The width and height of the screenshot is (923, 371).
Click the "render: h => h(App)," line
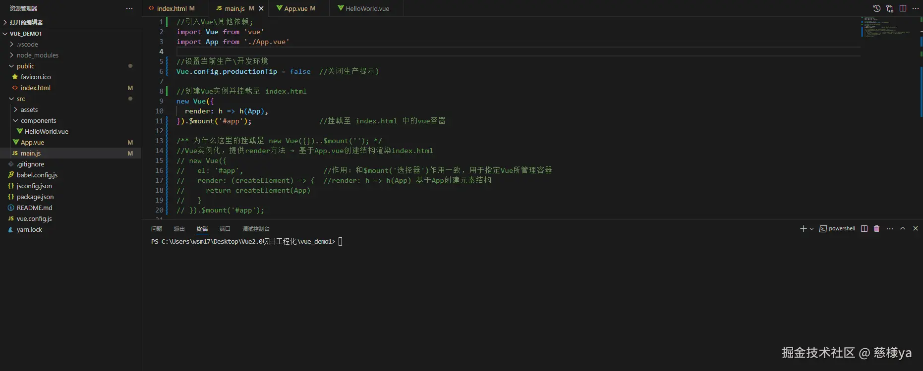tap(227, 111)
